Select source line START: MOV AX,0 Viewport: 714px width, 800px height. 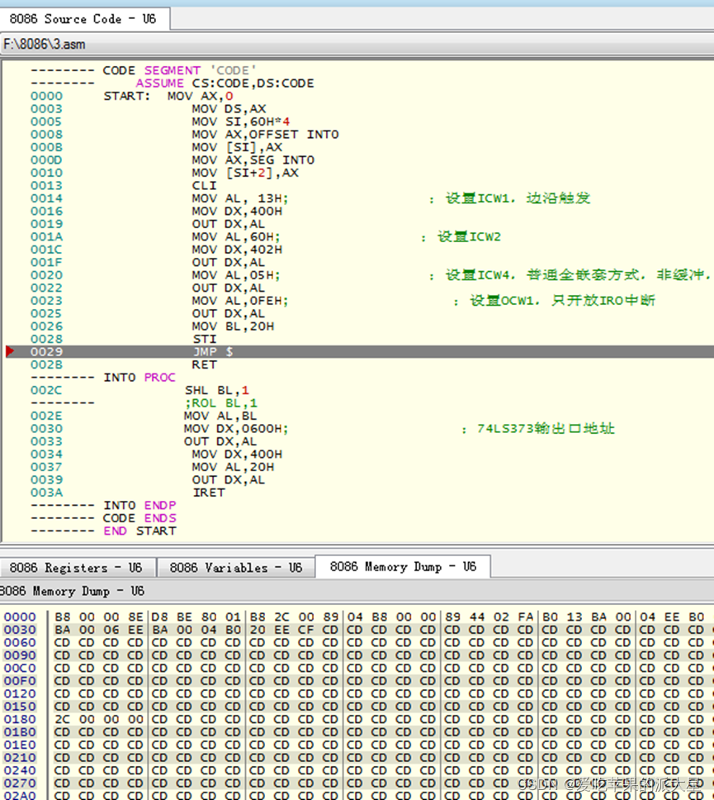(x=168, y=96)
